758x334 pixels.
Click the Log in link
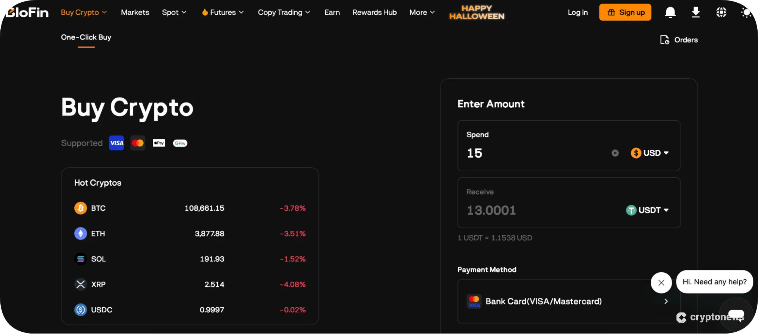(578, 12)
